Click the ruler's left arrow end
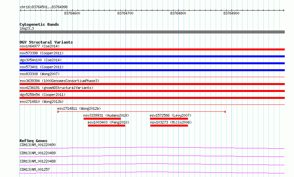The image size is (294, 177). tap(20, 10)
